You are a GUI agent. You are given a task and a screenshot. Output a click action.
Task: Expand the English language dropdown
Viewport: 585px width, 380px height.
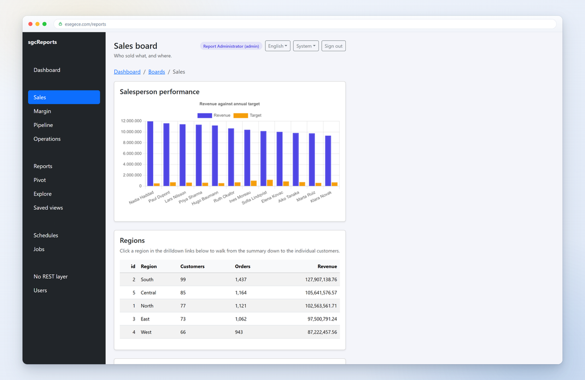(x=278, y=46)
